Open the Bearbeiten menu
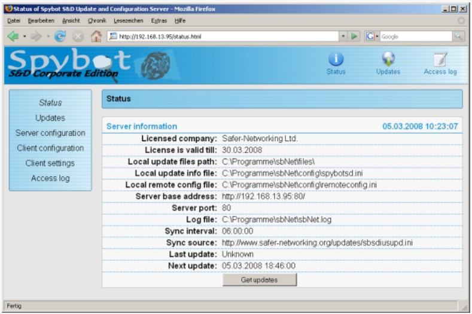The width and height of the screenshot is (472, 314). pos(41,21)
